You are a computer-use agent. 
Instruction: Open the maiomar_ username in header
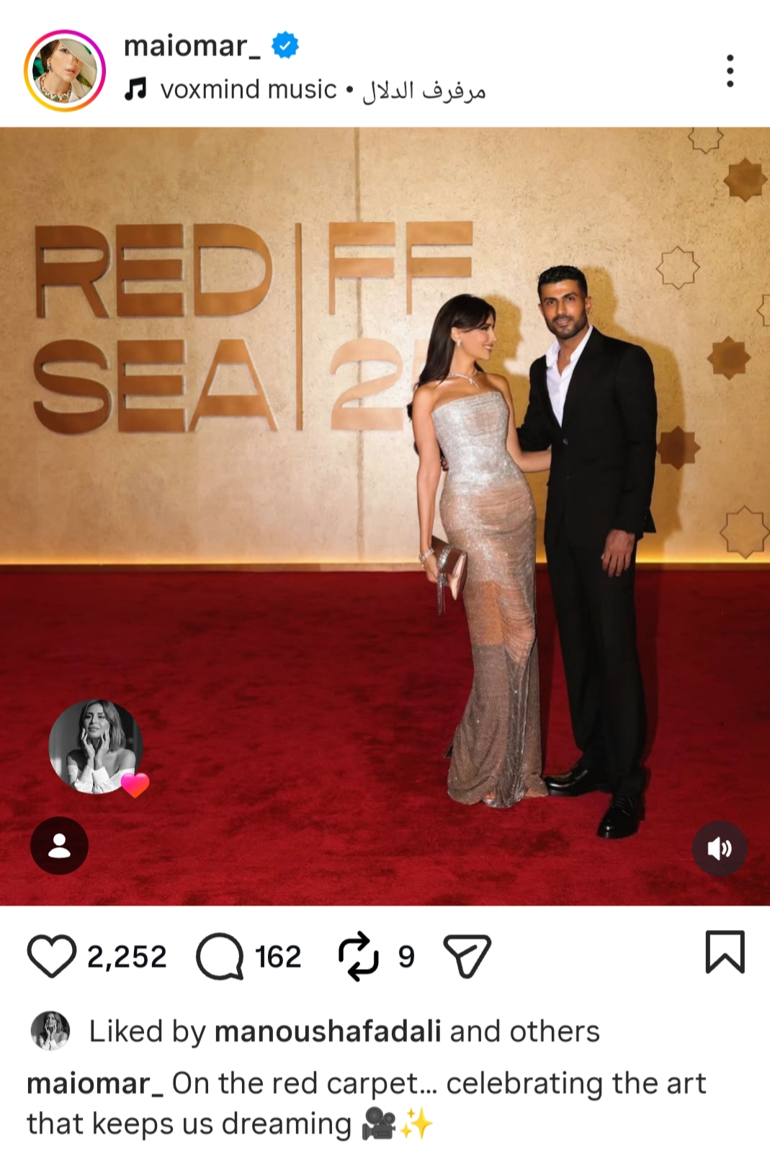coord(192,46)
